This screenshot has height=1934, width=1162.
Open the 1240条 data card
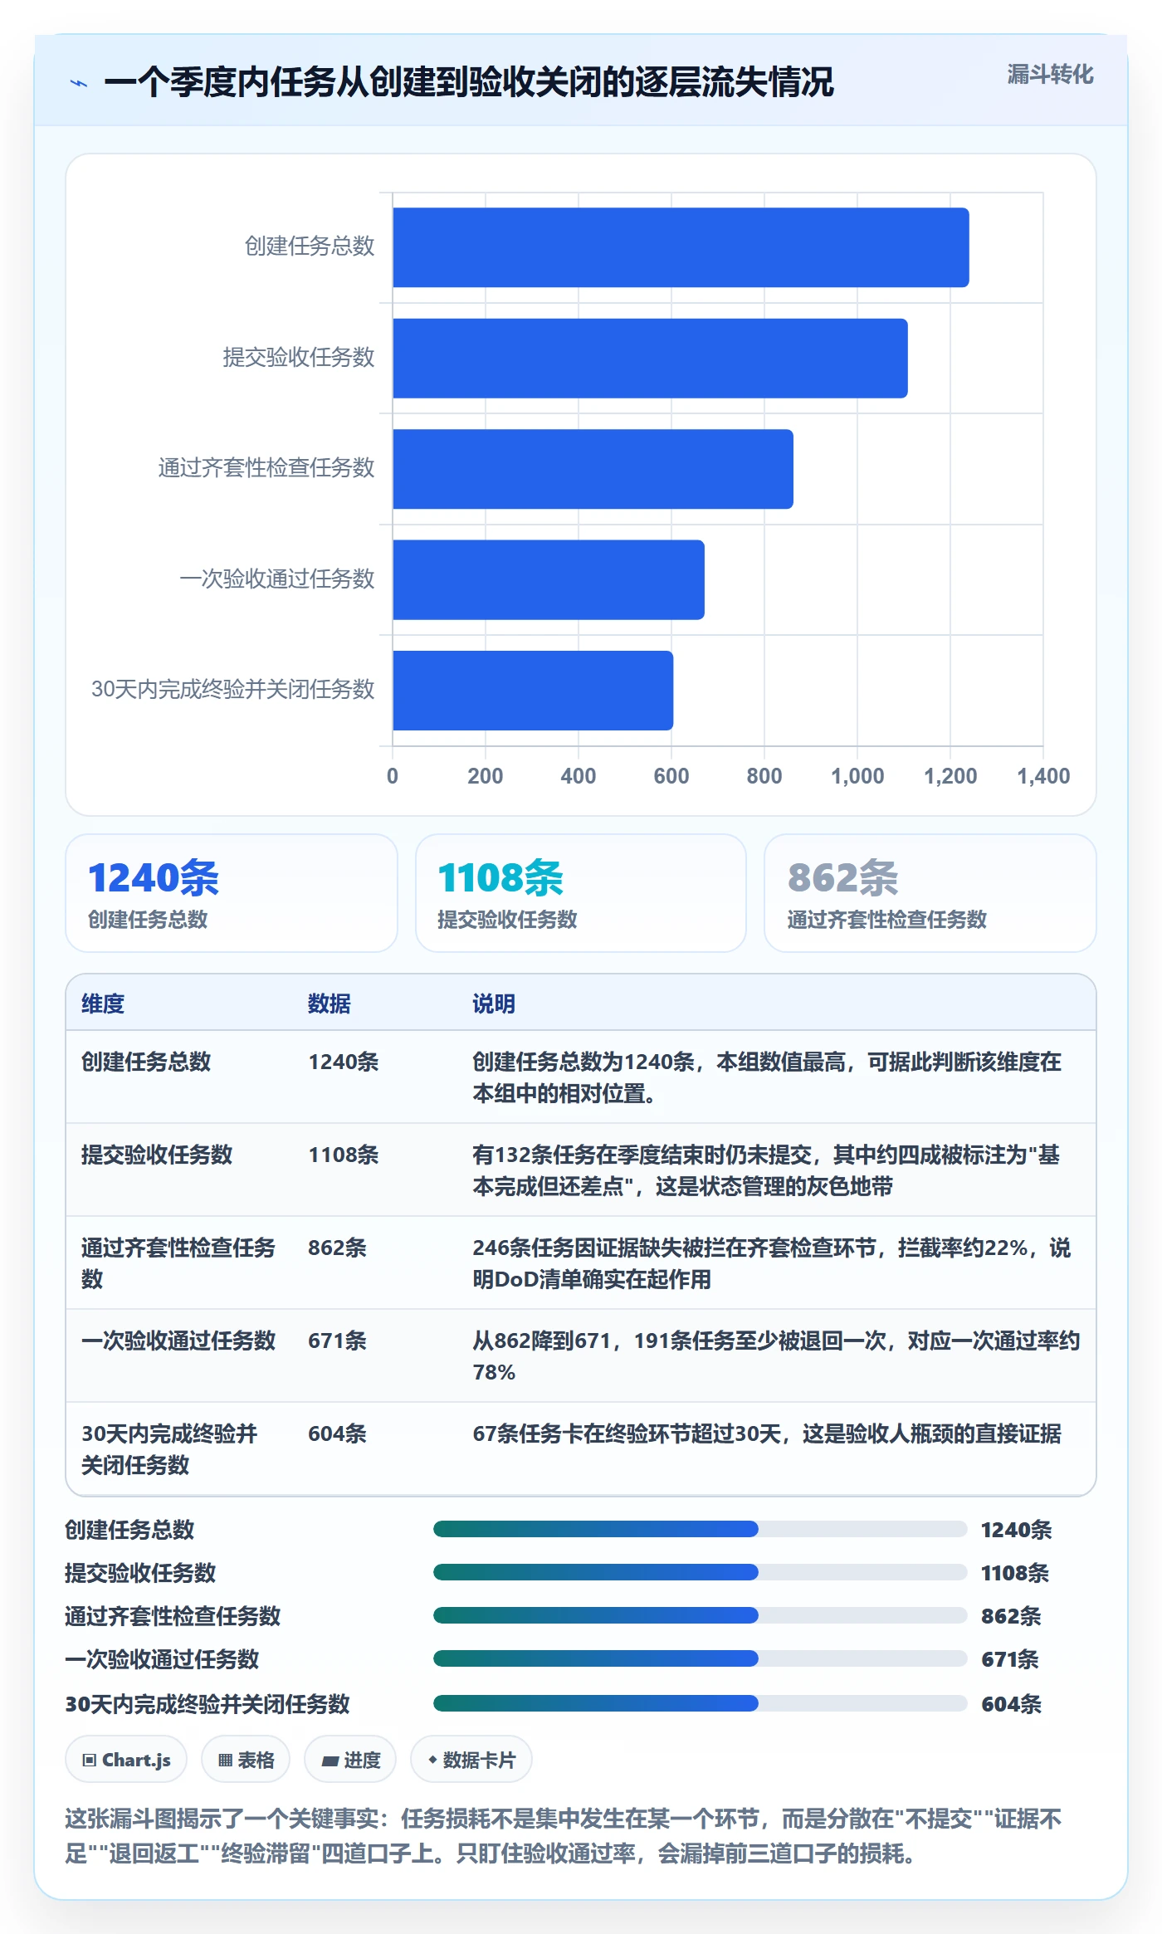(x=232, y=893)
